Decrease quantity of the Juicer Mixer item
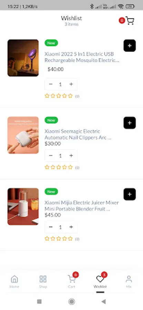Screen dimensions: 143x310 (x=51, y=227)
